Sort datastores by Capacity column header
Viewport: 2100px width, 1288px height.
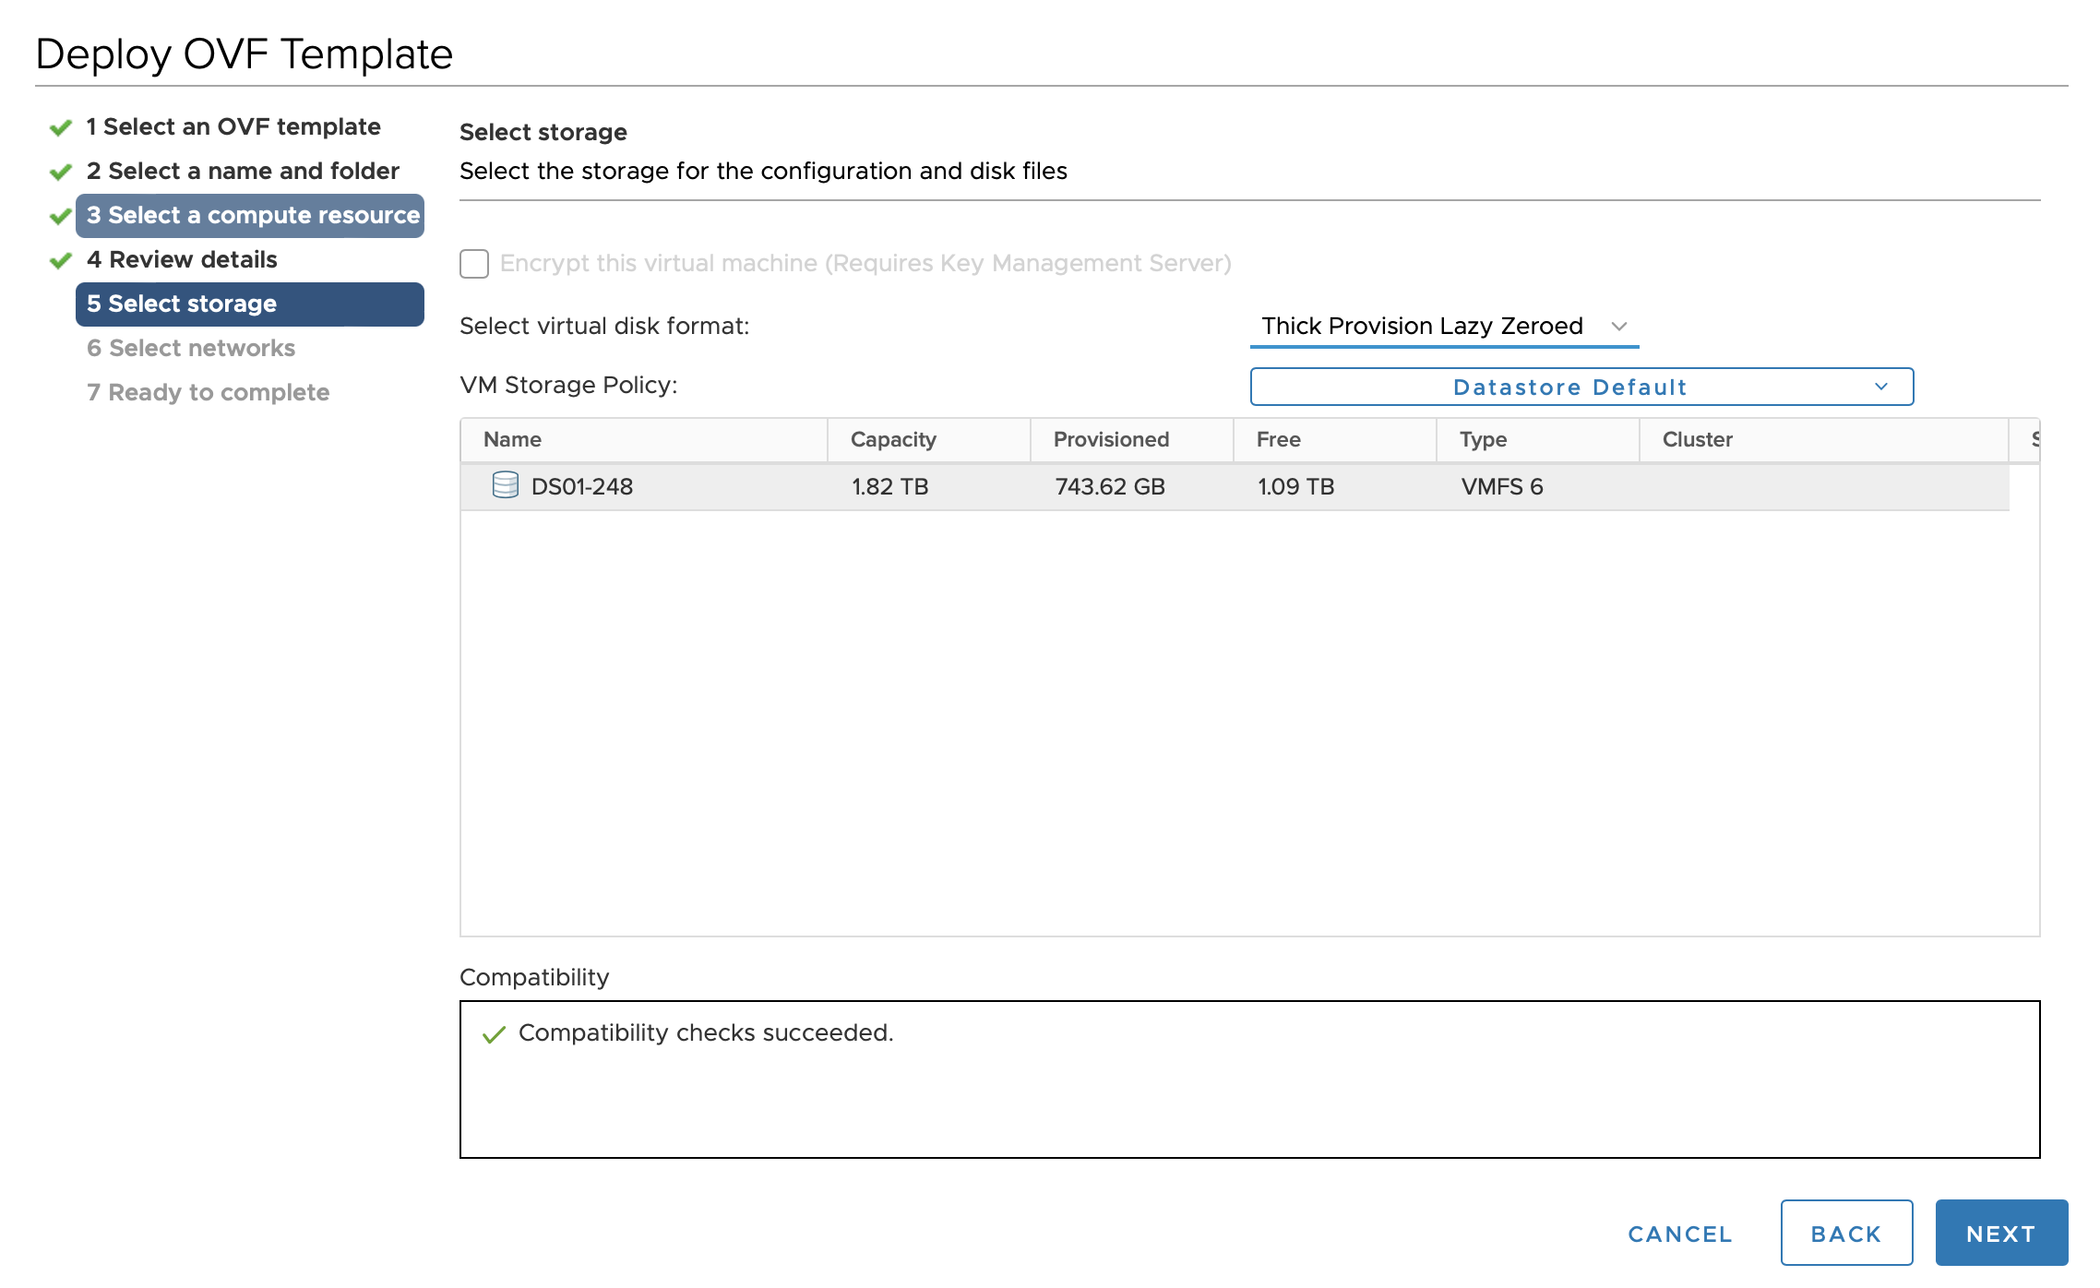click(x=893, y=440)
